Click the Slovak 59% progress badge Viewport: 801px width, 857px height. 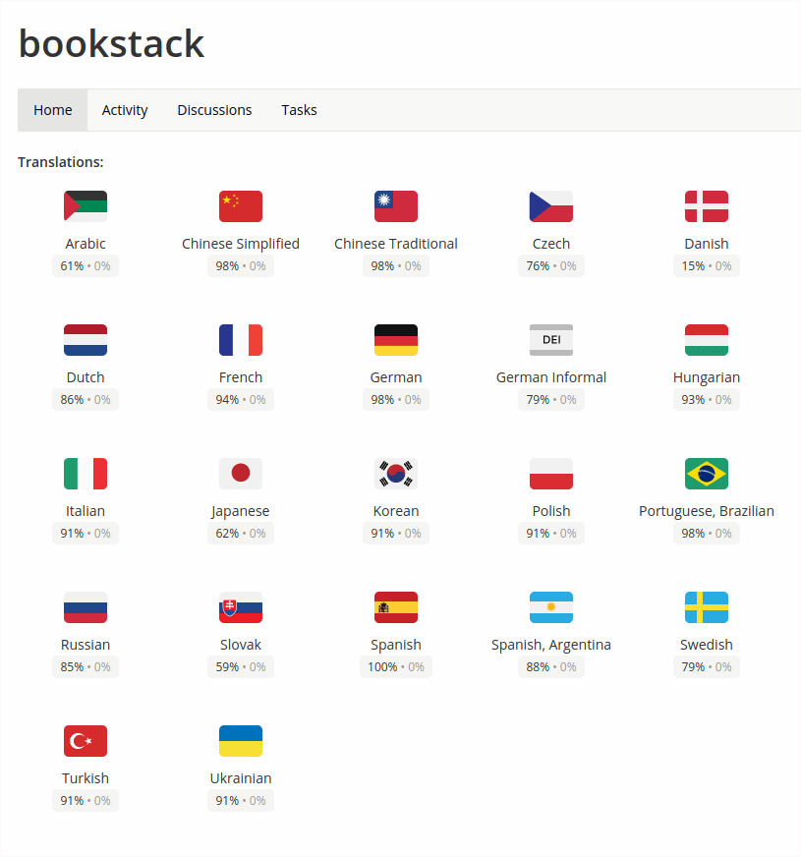[241, 666]
